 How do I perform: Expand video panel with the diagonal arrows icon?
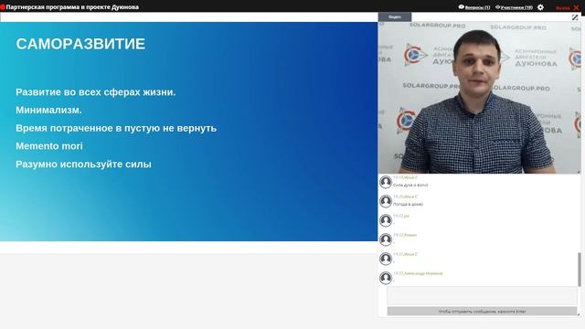click(575, 17)
